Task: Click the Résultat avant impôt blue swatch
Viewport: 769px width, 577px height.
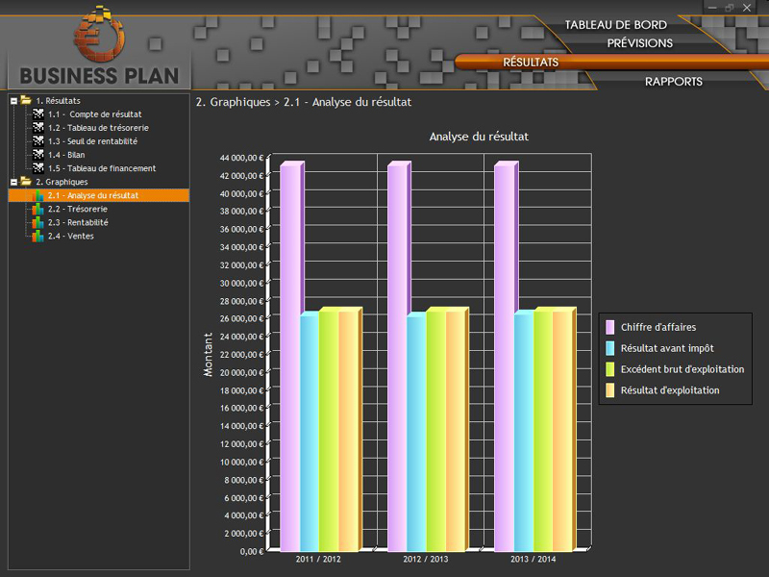Action: tap(609, 348)
